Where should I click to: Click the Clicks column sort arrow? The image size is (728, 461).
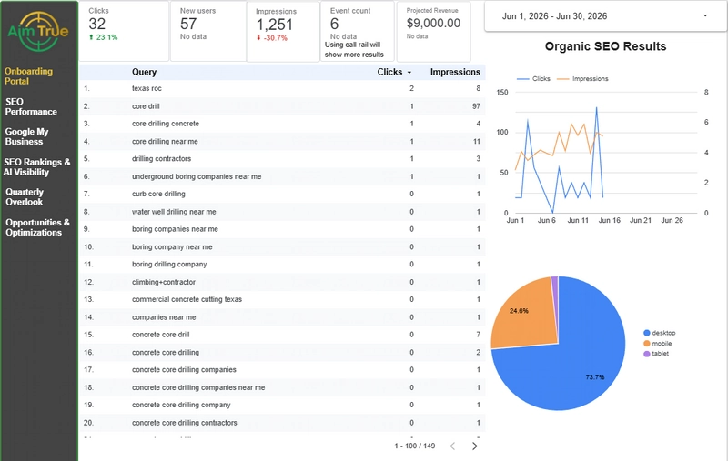point(409,73)
